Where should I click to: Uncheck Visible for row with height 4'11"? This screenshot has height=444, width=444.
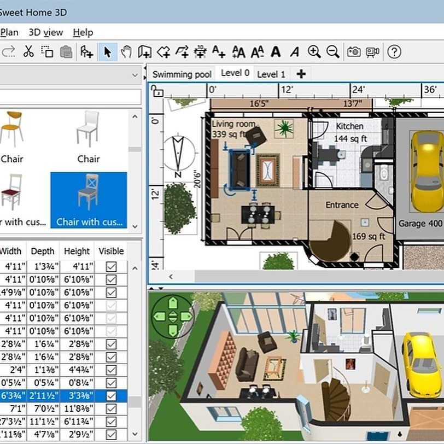112,267
